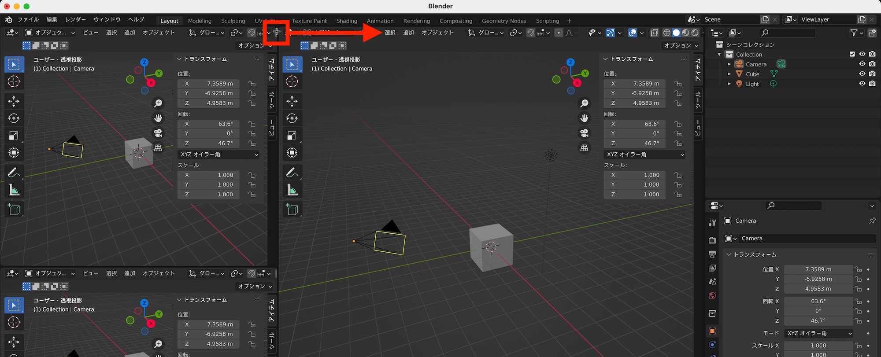Viewport: 881px width, 357px height.
Task: Expand the Camera item in outliner
Action: (729, 64)
